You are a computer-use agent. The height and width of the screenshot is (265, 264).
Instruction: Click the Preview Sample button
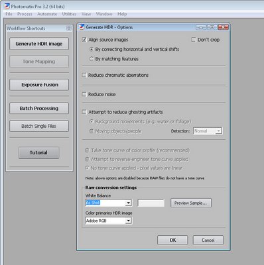click(x=191, y=203)
